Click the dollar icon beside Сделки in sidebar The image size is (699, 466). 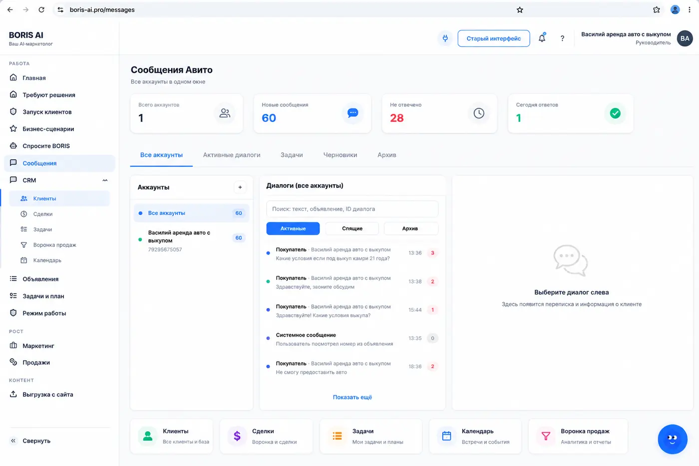(x=23, y=214)
